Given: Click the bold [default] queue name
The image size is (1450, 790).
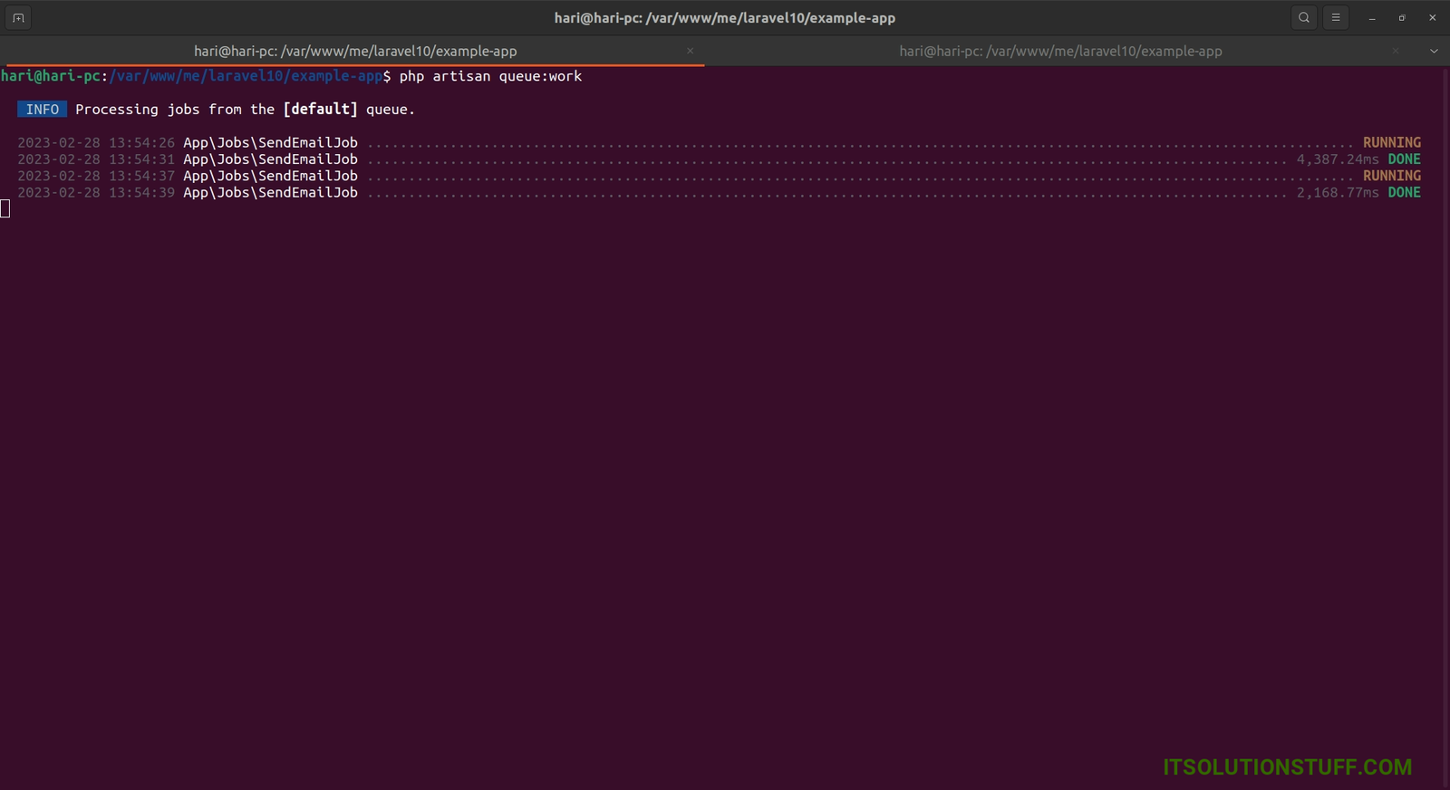Looking at the screenshot, I should [320, 110].
